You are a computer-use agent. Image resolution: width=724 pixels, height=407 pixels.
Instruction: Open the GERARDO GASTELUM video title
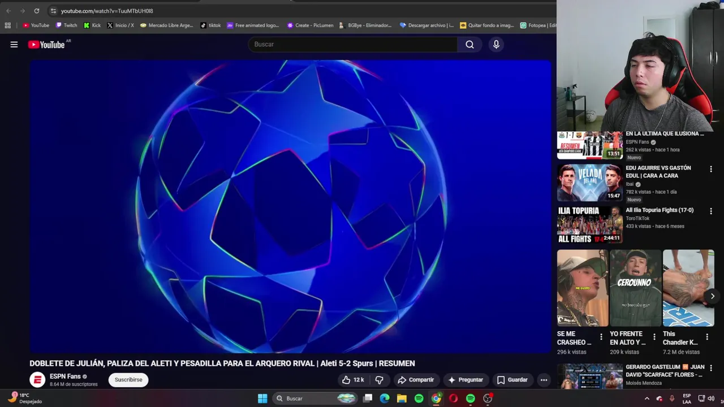(x=665, y=371)
